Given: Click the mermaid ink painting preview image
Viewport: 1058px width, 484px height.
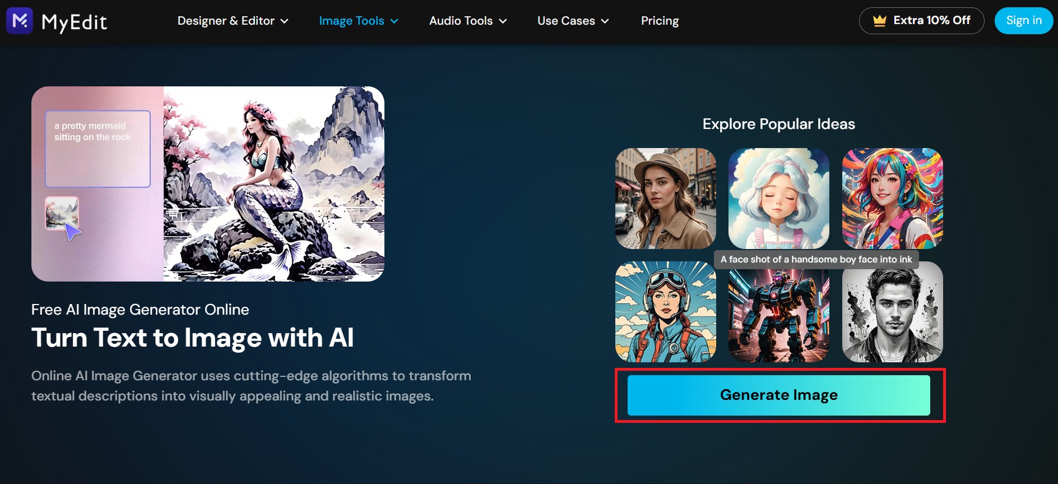Looking at the screenshot, I should (273, 184).
